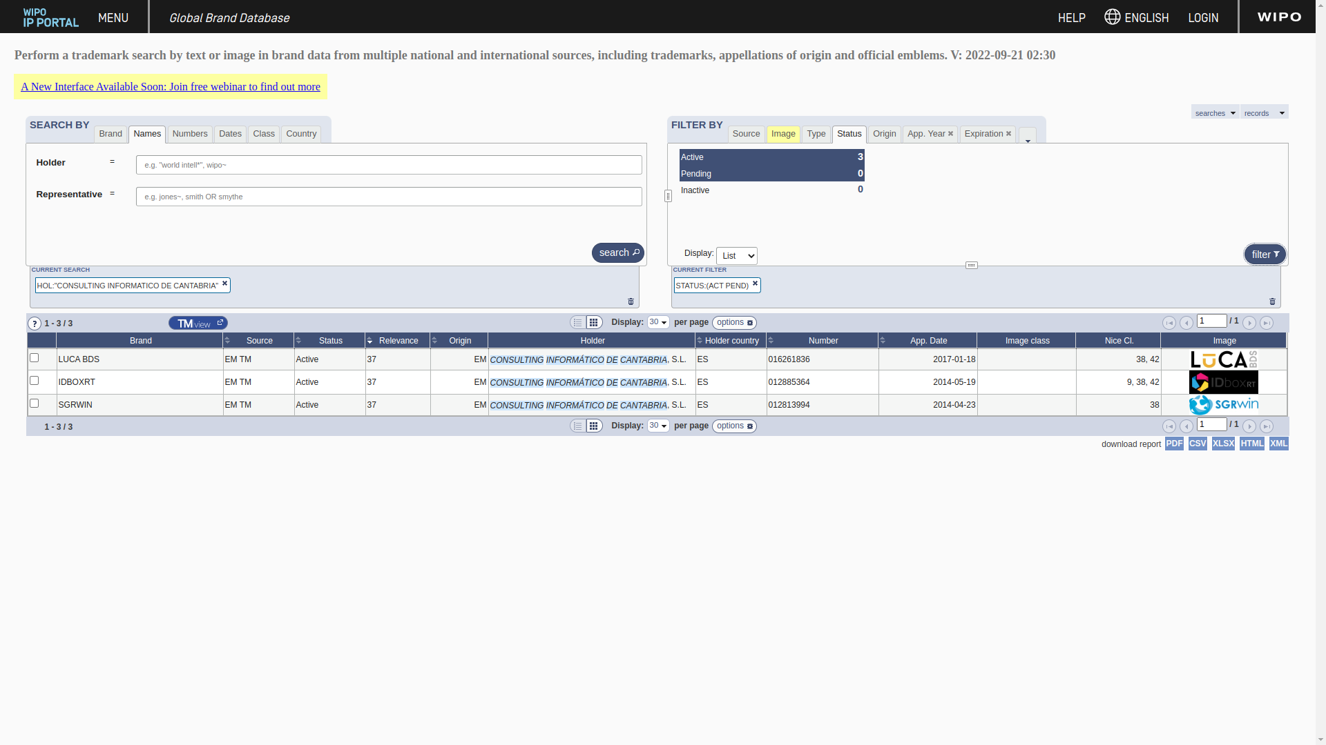
Task: Switch to the Numbers search tab
Action: (190, 134)
